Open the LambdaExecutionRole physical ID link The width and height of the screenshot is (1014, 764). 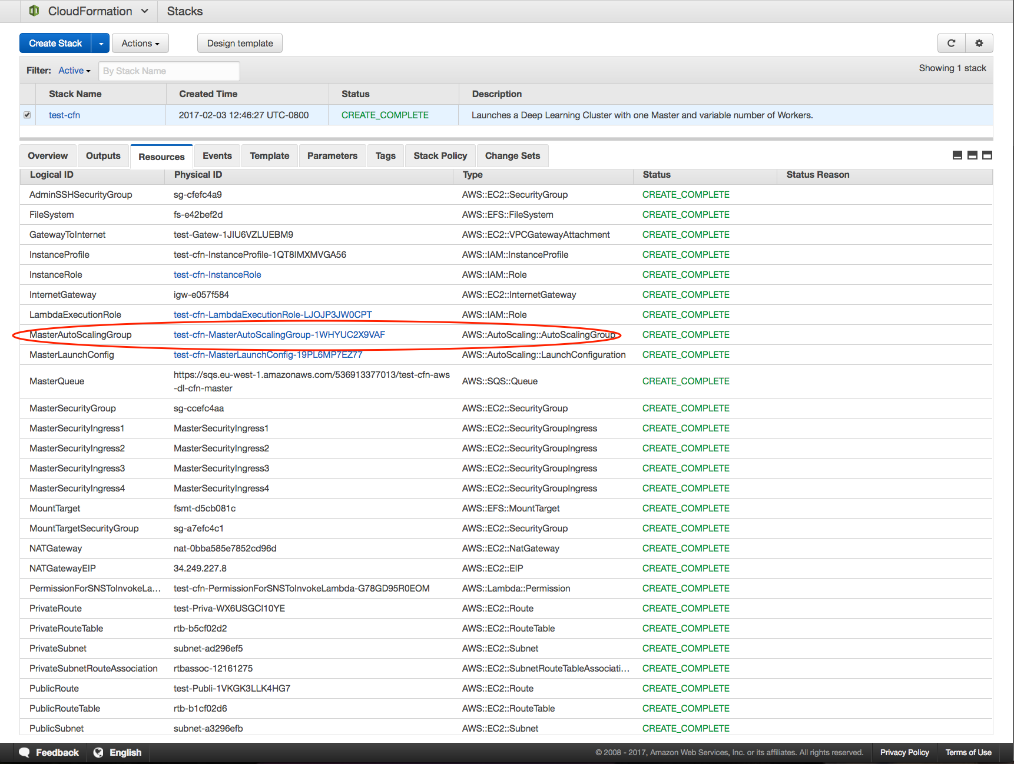click(273, 315)
